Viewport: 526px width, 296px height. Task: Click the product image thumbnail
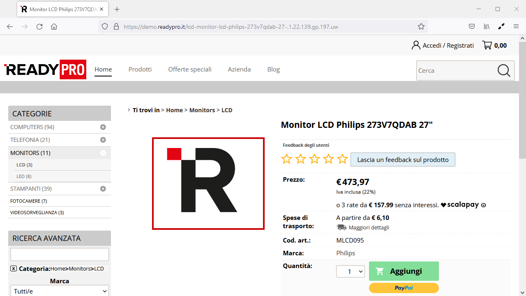click(x=208, y=183)
